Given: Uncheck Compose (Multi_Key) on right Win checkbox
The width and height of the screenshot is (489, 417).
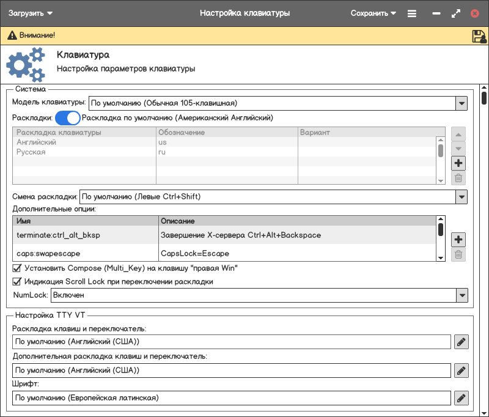Looking at the screenshot, I should [17, 268].
